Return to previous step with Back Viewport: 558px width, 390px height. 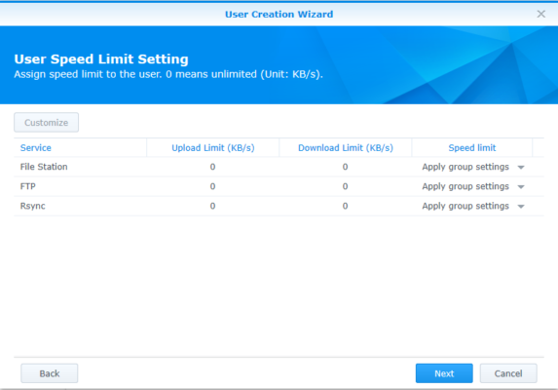pyautogui.click(x=50, y=373)
